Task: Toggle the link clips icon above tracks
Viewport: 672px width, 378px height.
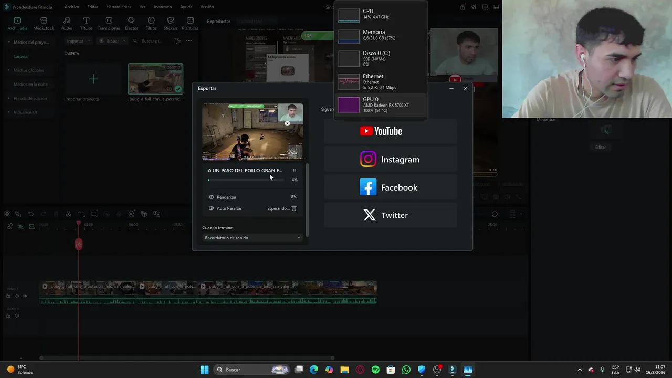Action: [10, 226]
